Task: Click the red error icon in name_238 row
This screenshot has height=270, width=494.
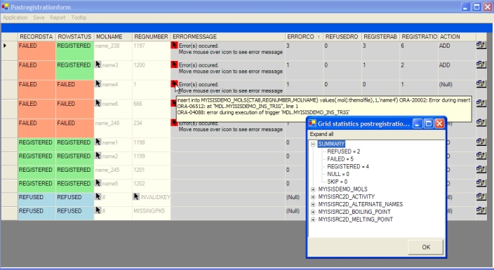Action: tap(174, 45)
